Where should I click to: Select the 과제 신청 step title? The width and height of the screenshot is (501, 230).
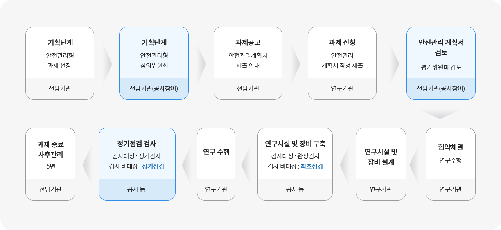(342, 42)
